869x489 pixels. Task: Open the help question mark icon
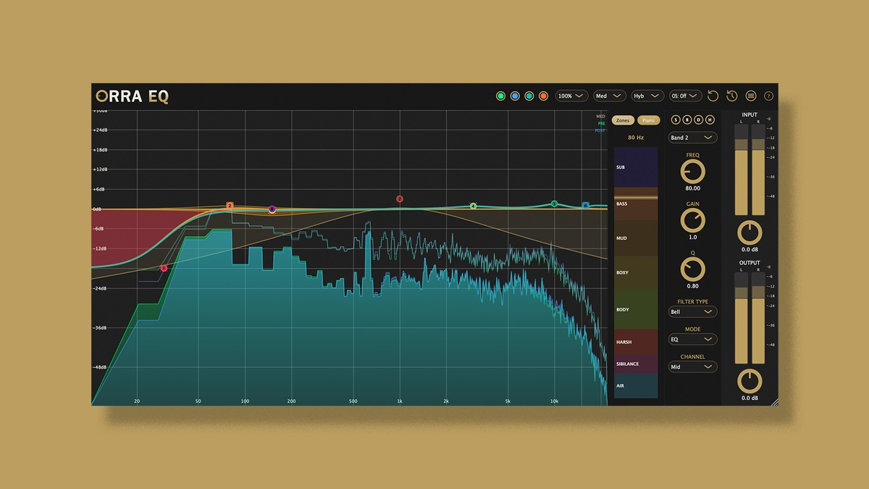pyautogui.click(x=769, y=96)
